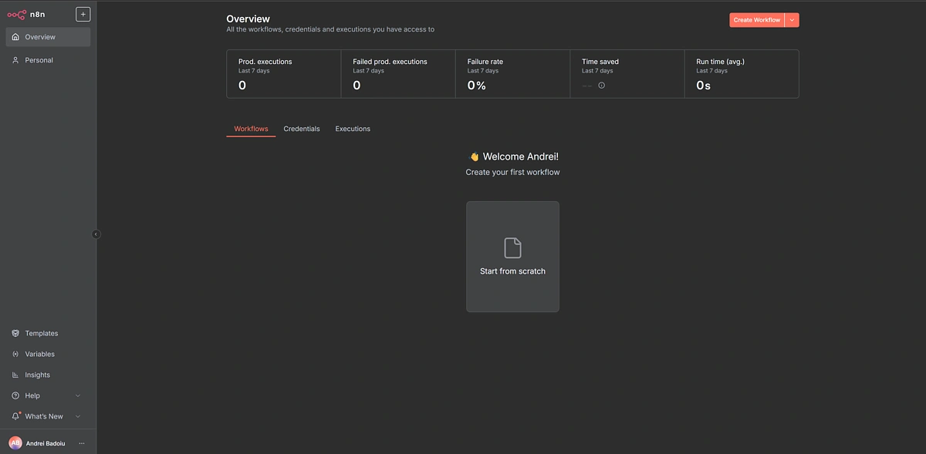926x454 pixels.
Task: Expand the Create Workflow dropdown arrow
Action: tap(792, 20)
